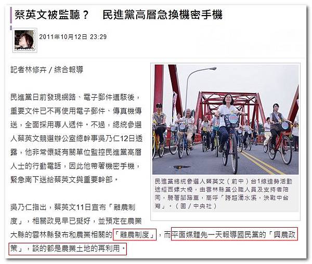Click the photo caption starting 民進黨總統參選人蔡英文
Screen dimensions: 312x264
[224, 193]
